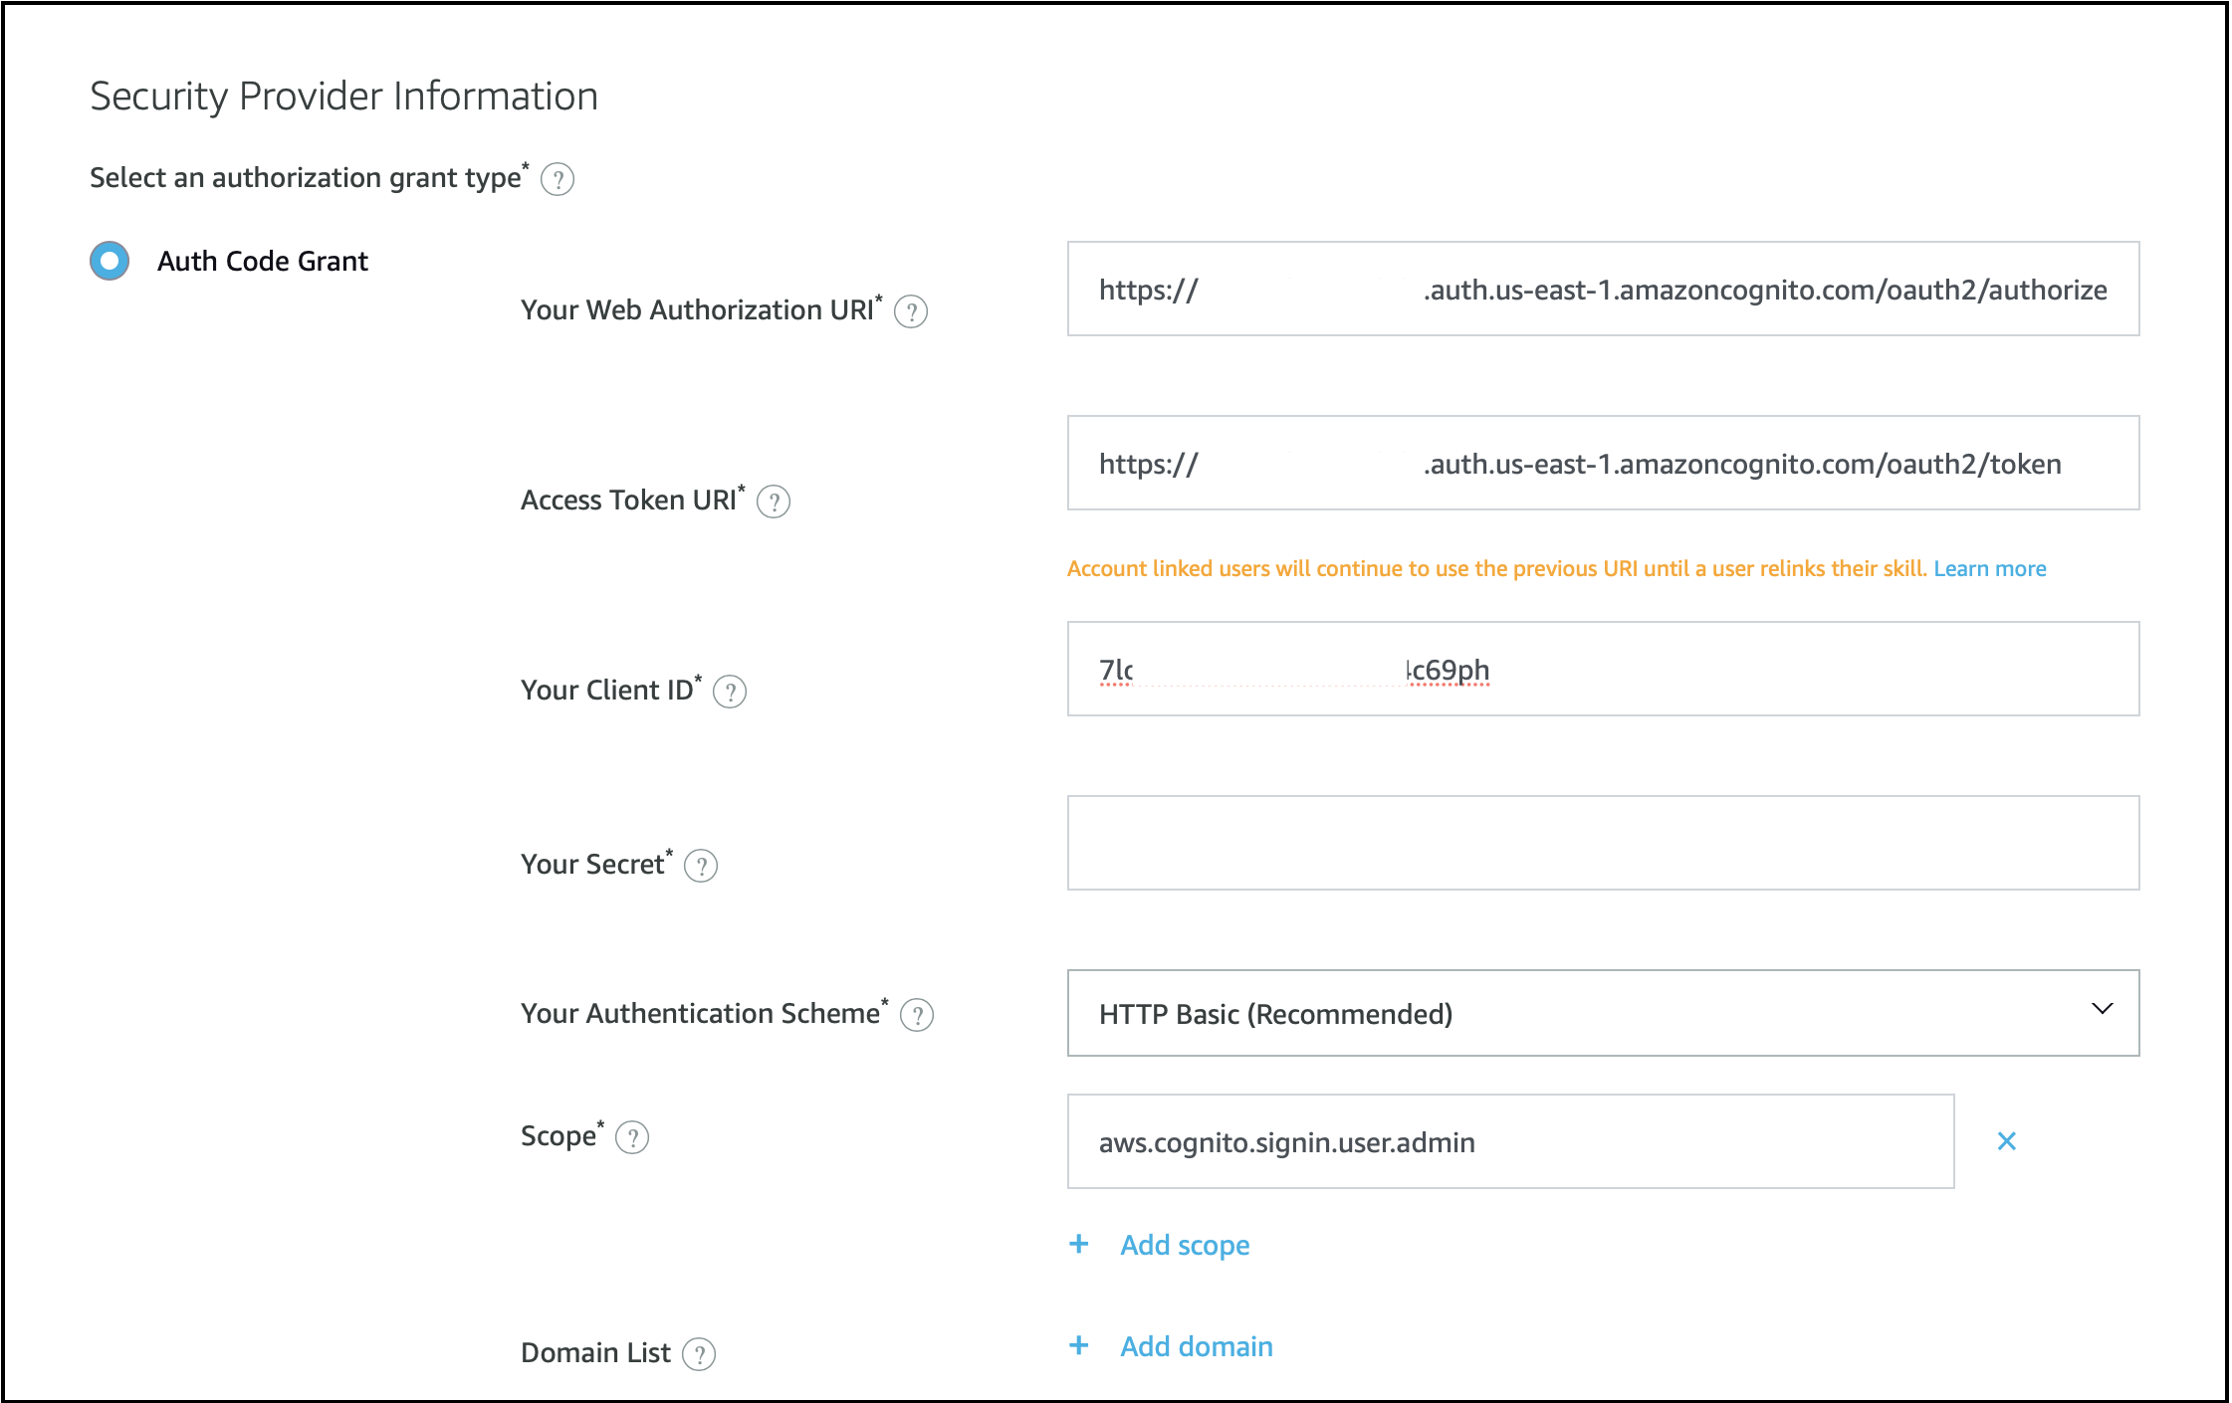2232x1403 pixels.
Task: Click the Web Authorization URI input field
Action: point(1603,289)
